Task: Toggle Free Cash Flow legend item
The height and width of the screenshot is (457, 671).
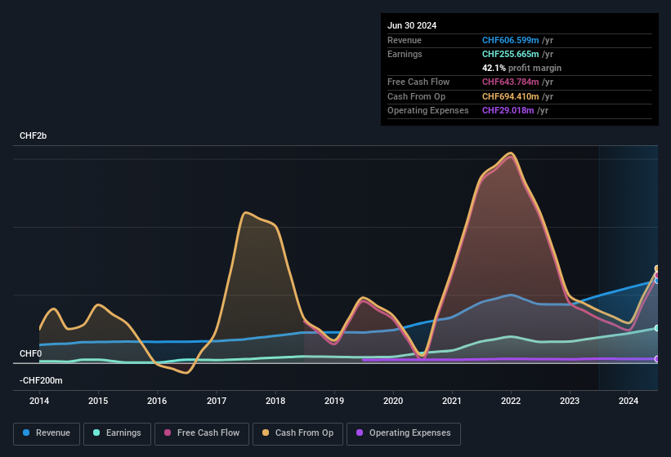Action: (x=203, y=433)
